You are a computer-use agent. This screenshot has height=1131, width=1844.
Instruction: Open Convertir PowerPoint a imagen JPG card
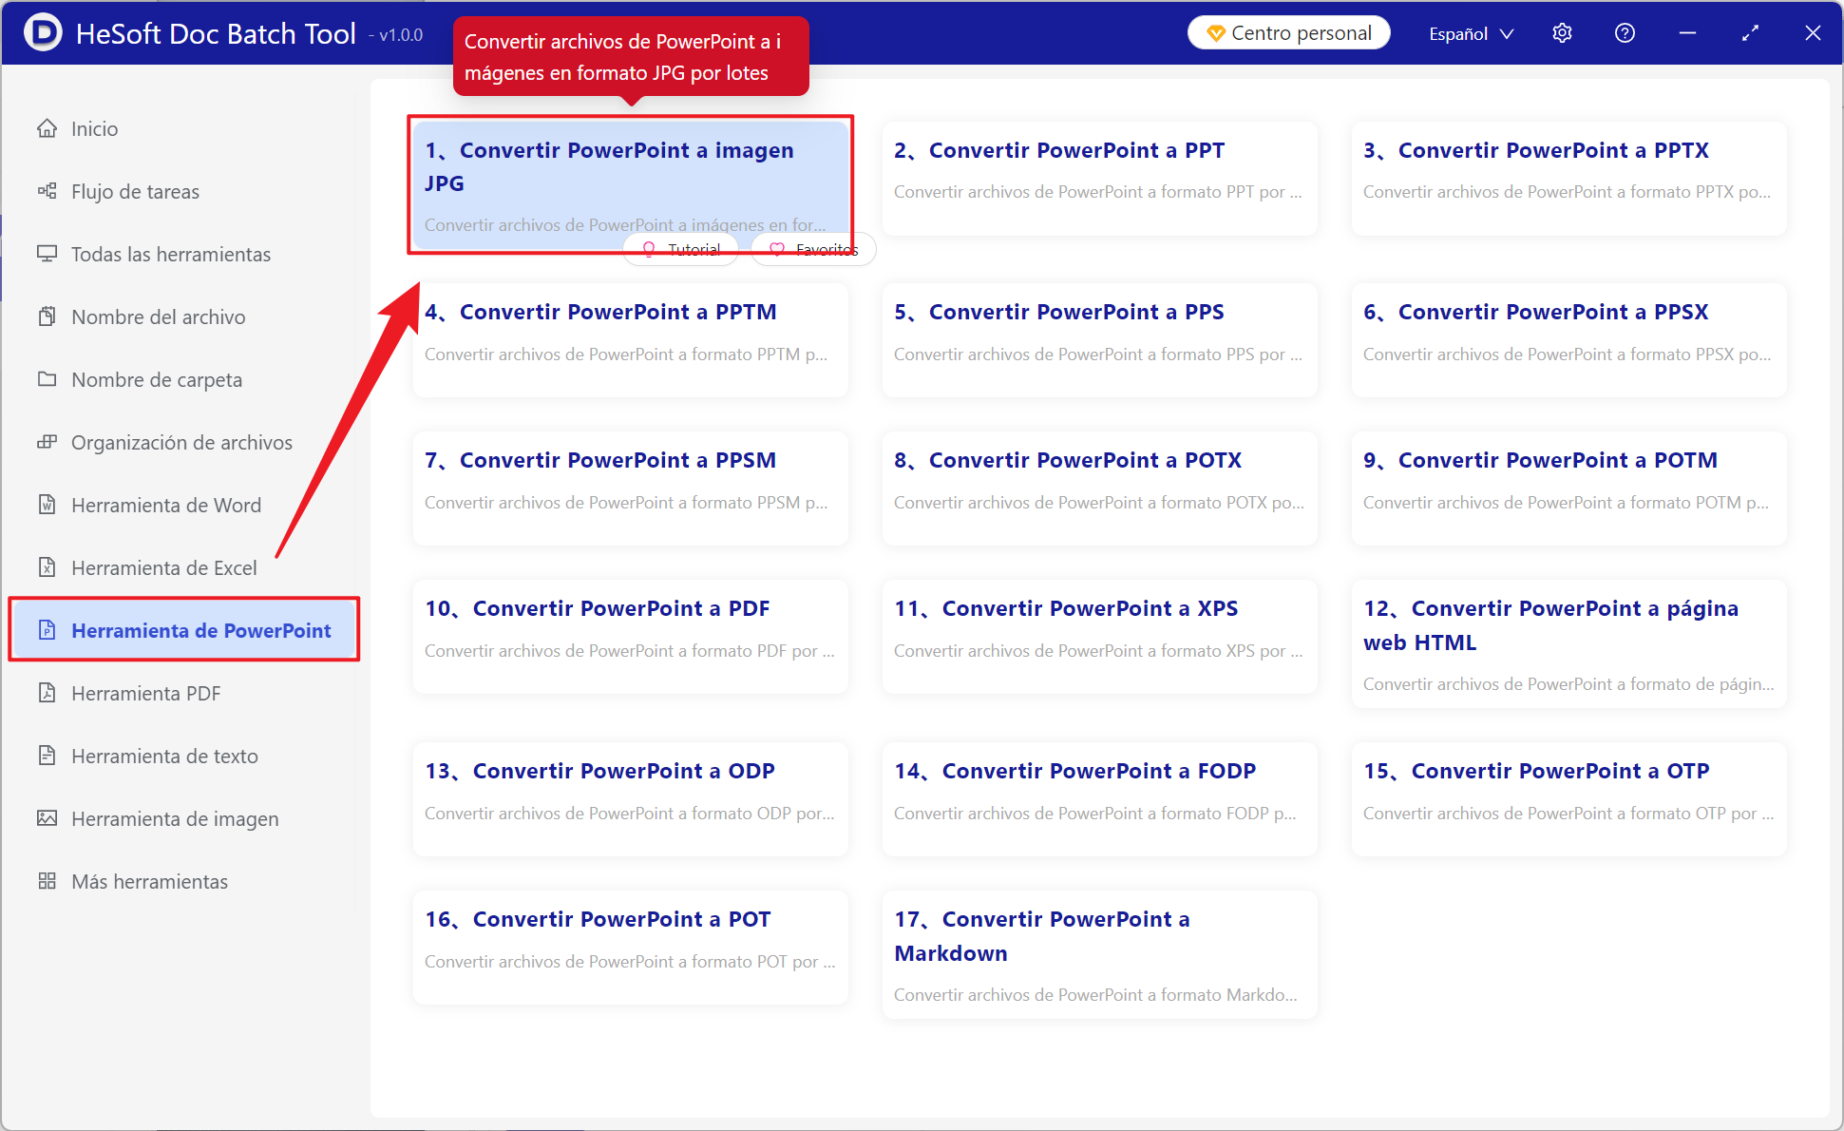click(x=630, y=183)
